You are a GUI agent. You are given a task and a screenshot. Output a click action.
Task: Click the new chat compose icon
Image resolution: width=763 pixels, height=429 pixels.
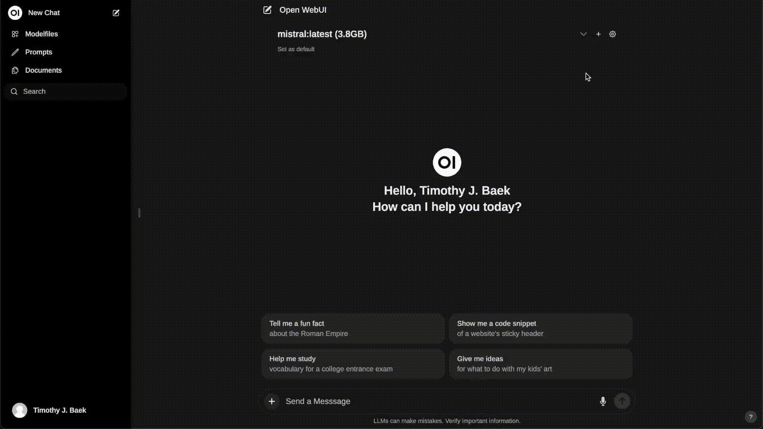click(x=116, y=13)
